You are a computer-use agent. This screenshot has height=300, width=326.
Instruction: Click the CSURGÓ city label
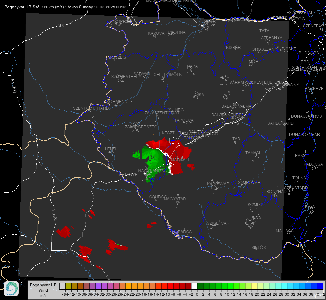coord(158,197)
